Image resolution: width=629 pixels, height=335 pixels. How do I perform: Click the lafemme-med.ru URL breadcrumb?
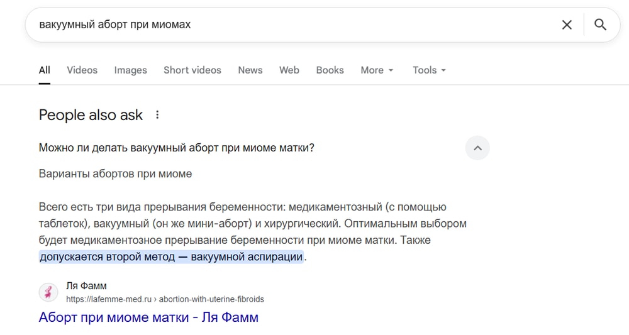[165, 299]
